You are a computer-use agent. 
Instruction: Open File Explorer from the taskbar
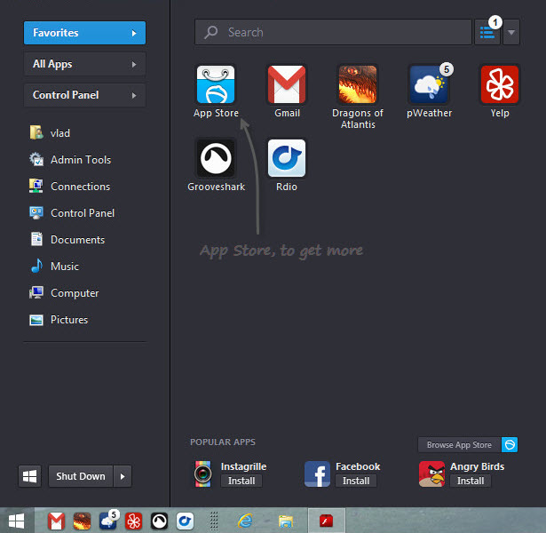[286, 521]
